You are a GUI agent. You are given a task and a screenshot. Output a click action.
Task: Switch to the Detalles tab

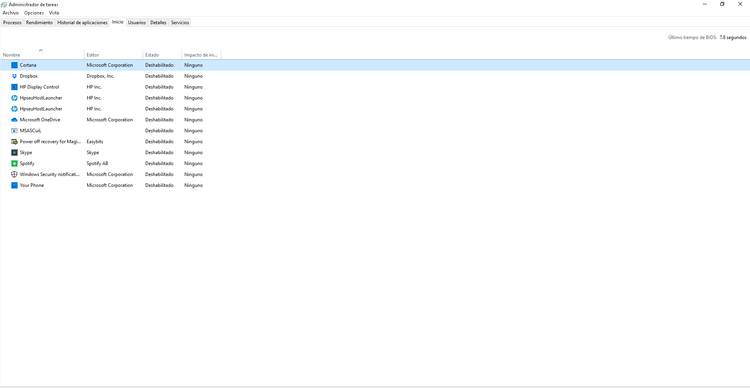click(x=158, y=23)
